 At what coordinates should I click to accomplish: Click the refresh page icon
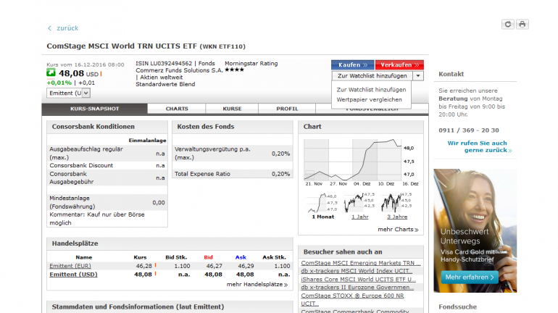tap(508, 24)
